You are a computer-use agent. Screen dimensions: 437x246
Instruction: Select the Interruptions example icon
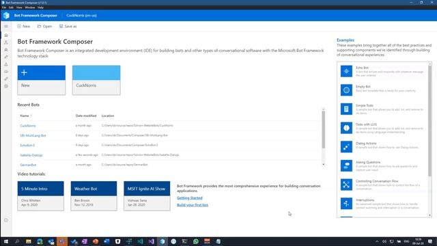(346, 204)
